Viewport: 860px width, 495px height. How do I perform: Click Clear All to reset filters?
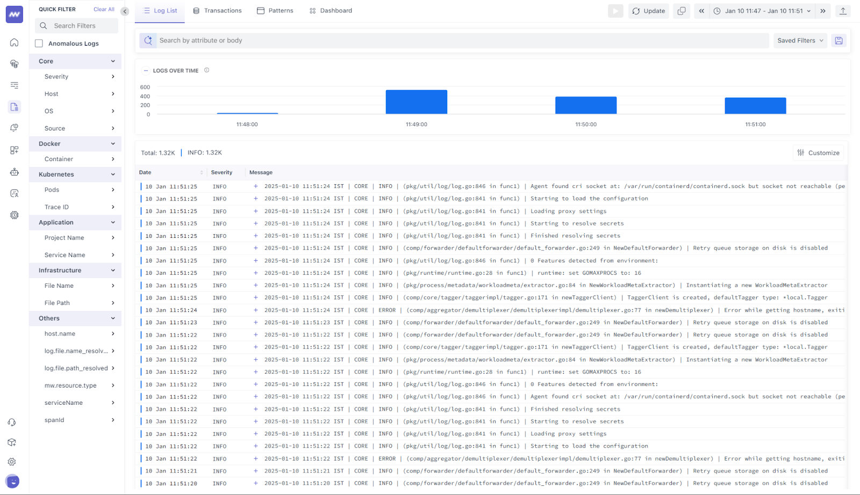coord(103,9)
